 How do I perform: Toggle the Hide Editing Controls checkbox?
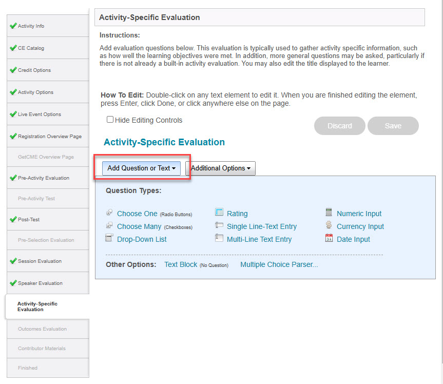coord(110,120)
